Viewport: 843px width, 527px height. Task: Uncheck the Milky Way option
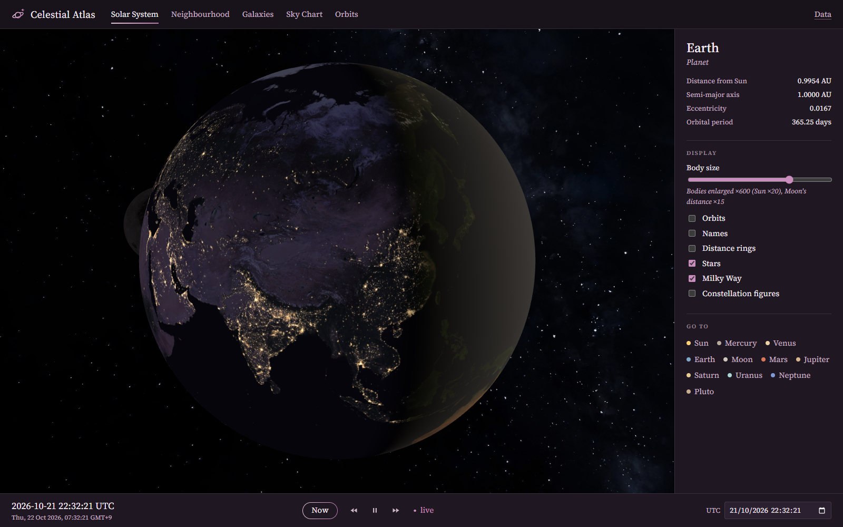pos(692,278)
